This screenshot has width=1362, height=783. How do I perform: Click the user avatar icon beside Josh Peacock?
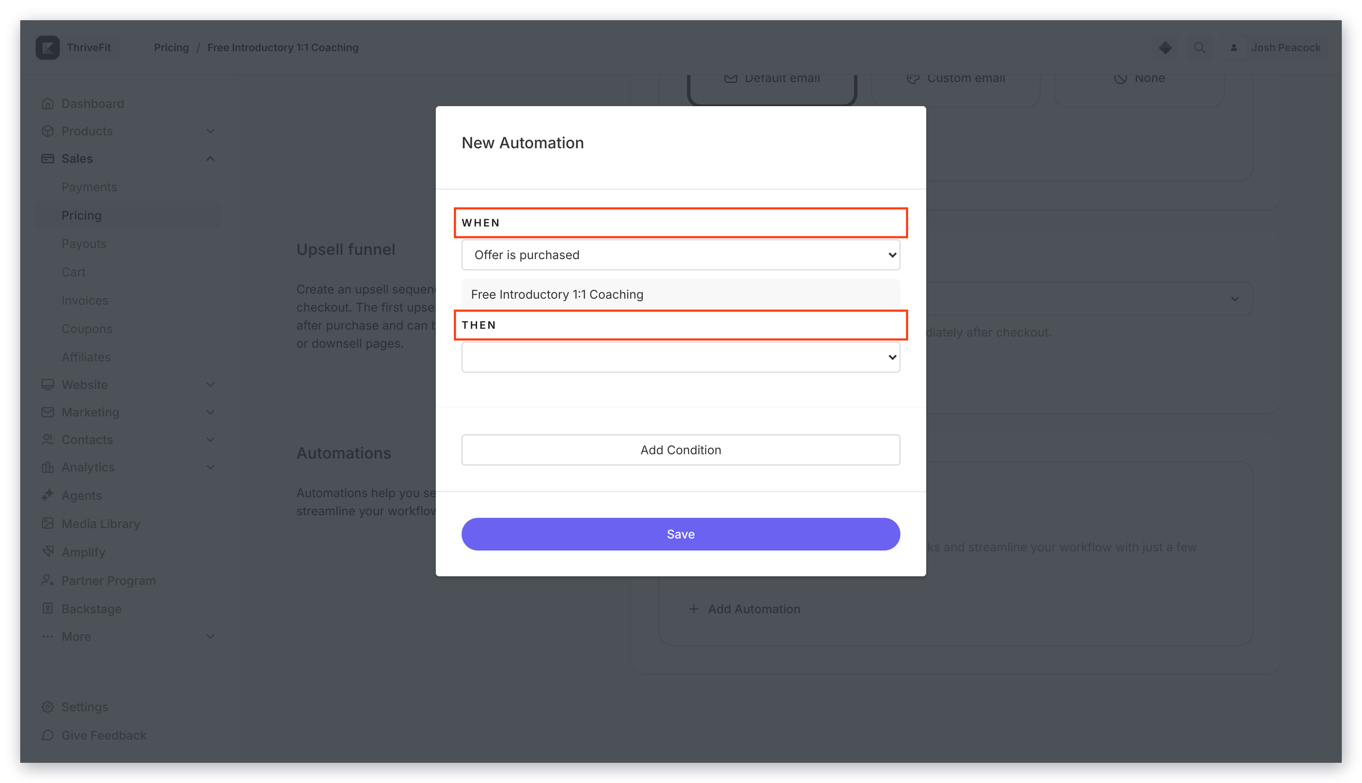point(1233,47)
